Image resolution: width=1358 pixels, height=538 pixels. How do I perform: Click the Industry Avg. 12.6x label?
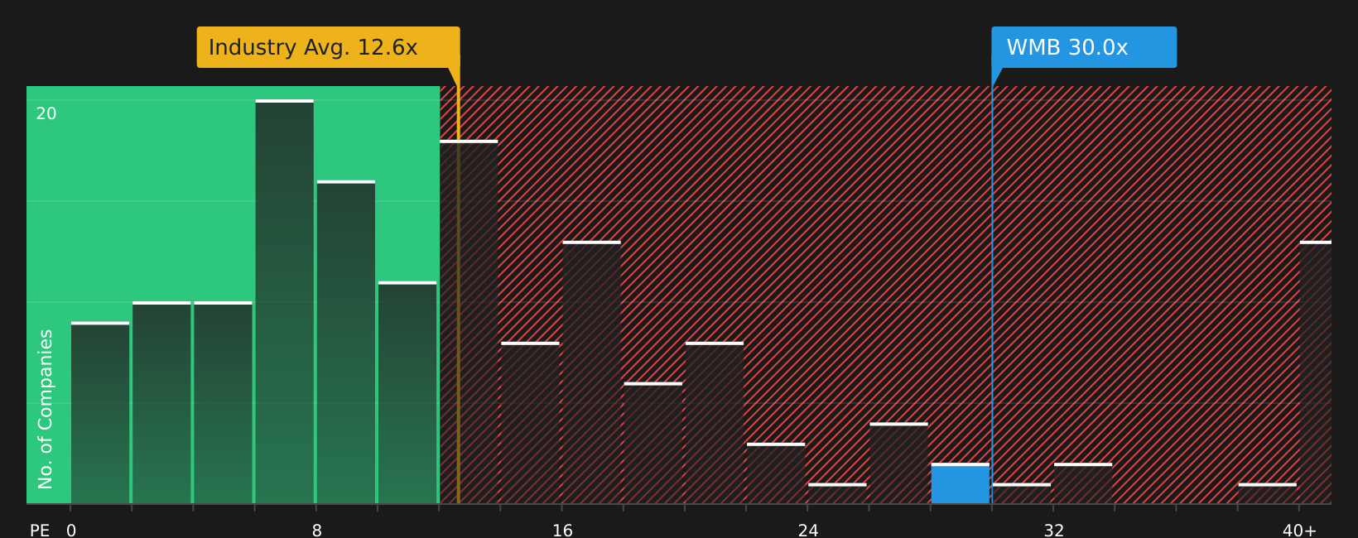[328, 47]
